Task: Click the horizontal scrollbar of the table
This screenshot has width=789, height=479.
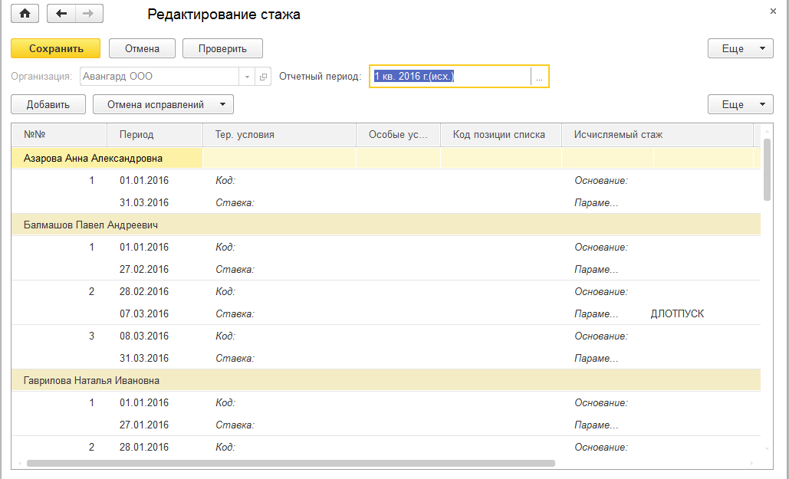Action: click(291, 463)
